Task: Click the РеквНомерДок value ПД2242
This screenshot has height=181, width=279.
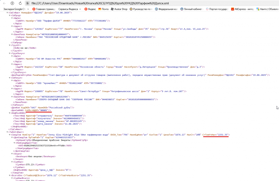Action: pos(230,75)
